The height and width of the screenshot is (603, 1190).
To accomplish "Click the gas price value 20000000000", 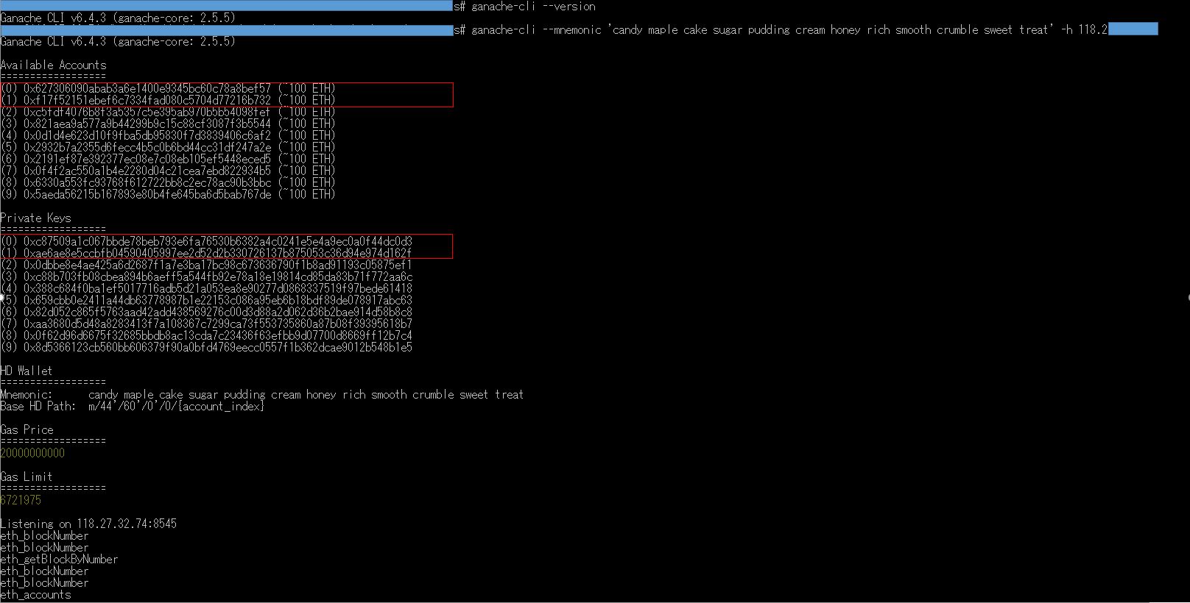I will pos(32,454).
